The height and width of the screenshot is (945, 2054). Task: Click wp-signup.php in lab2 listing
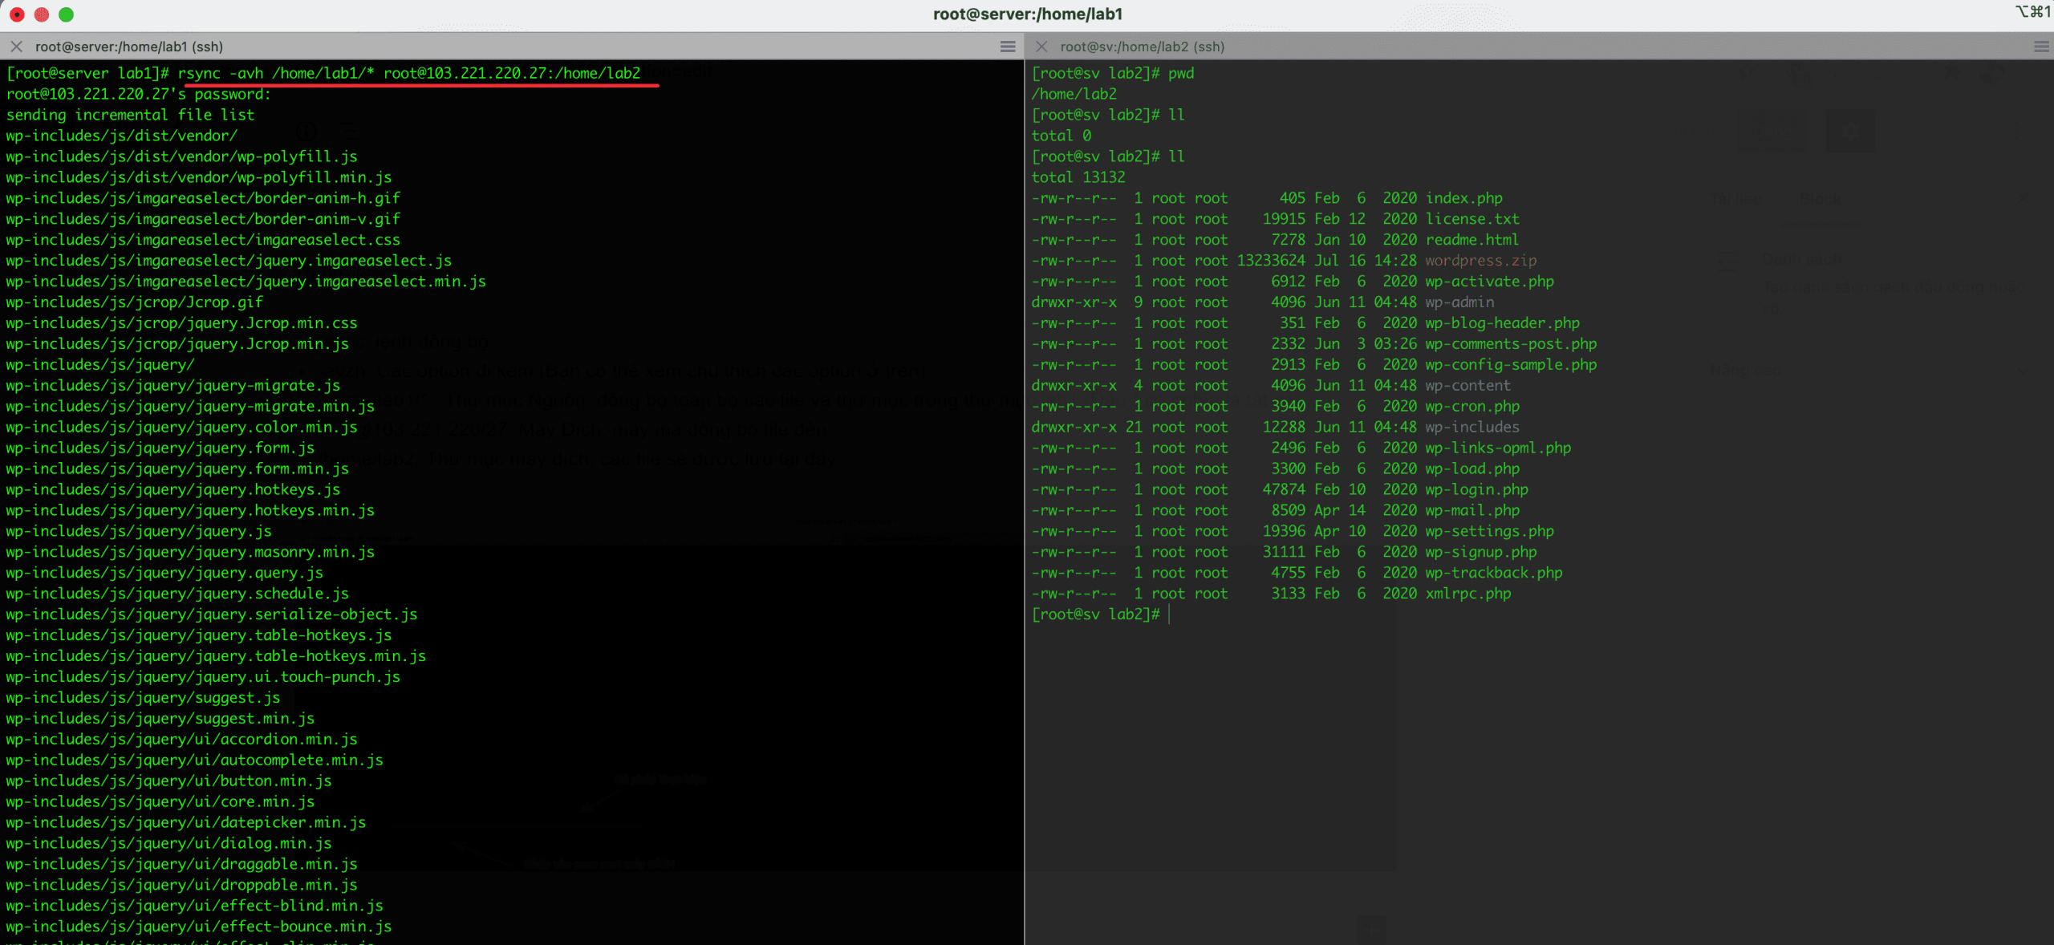[1481, 553]
